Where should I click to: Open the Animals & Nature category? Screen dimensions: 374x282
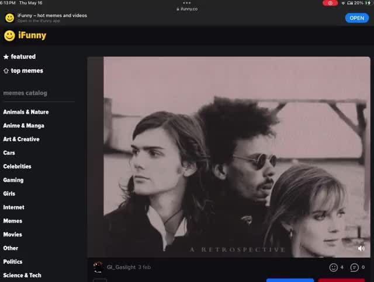point(26,112)
